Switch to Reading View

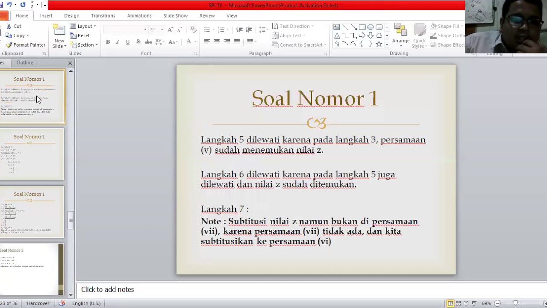point(466,303)
